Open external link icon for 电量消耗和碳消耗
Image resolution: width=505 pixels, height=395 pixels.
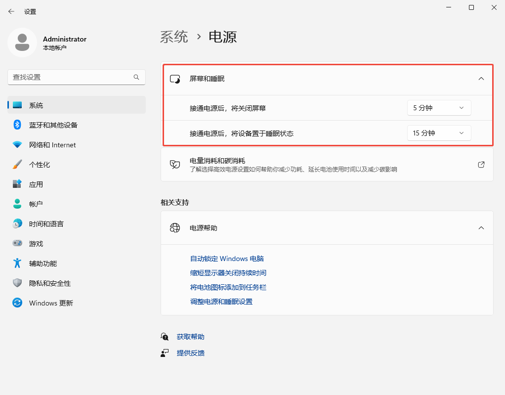click(x=481, y=165)
